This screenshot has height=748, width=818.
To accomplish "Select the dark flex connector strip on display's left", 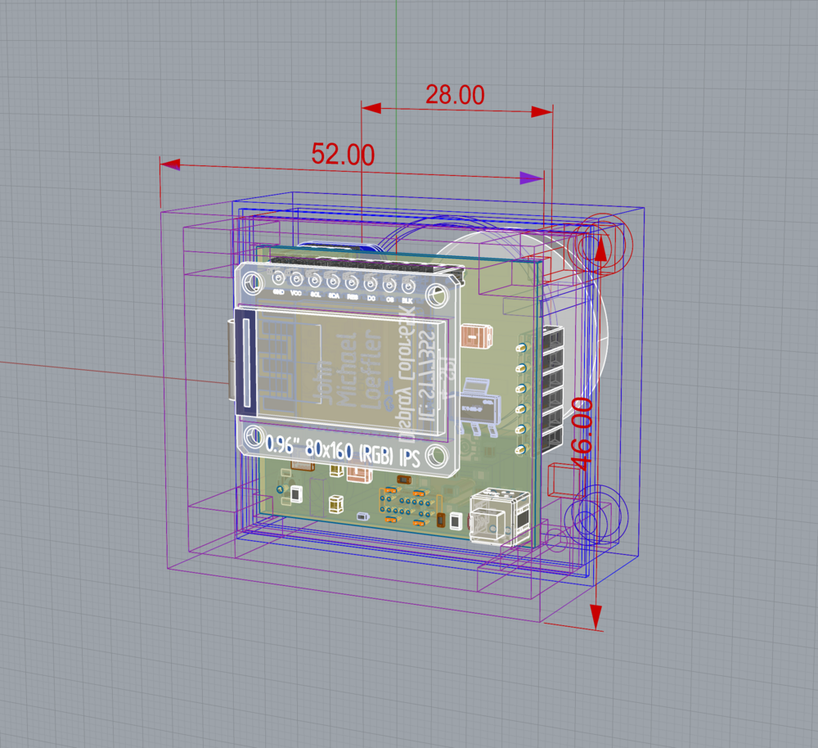I will (x=245, y=363).
